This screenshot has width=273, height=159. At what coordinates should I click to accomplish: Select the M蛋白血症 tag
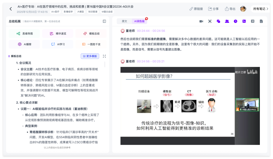click(107, 12)
